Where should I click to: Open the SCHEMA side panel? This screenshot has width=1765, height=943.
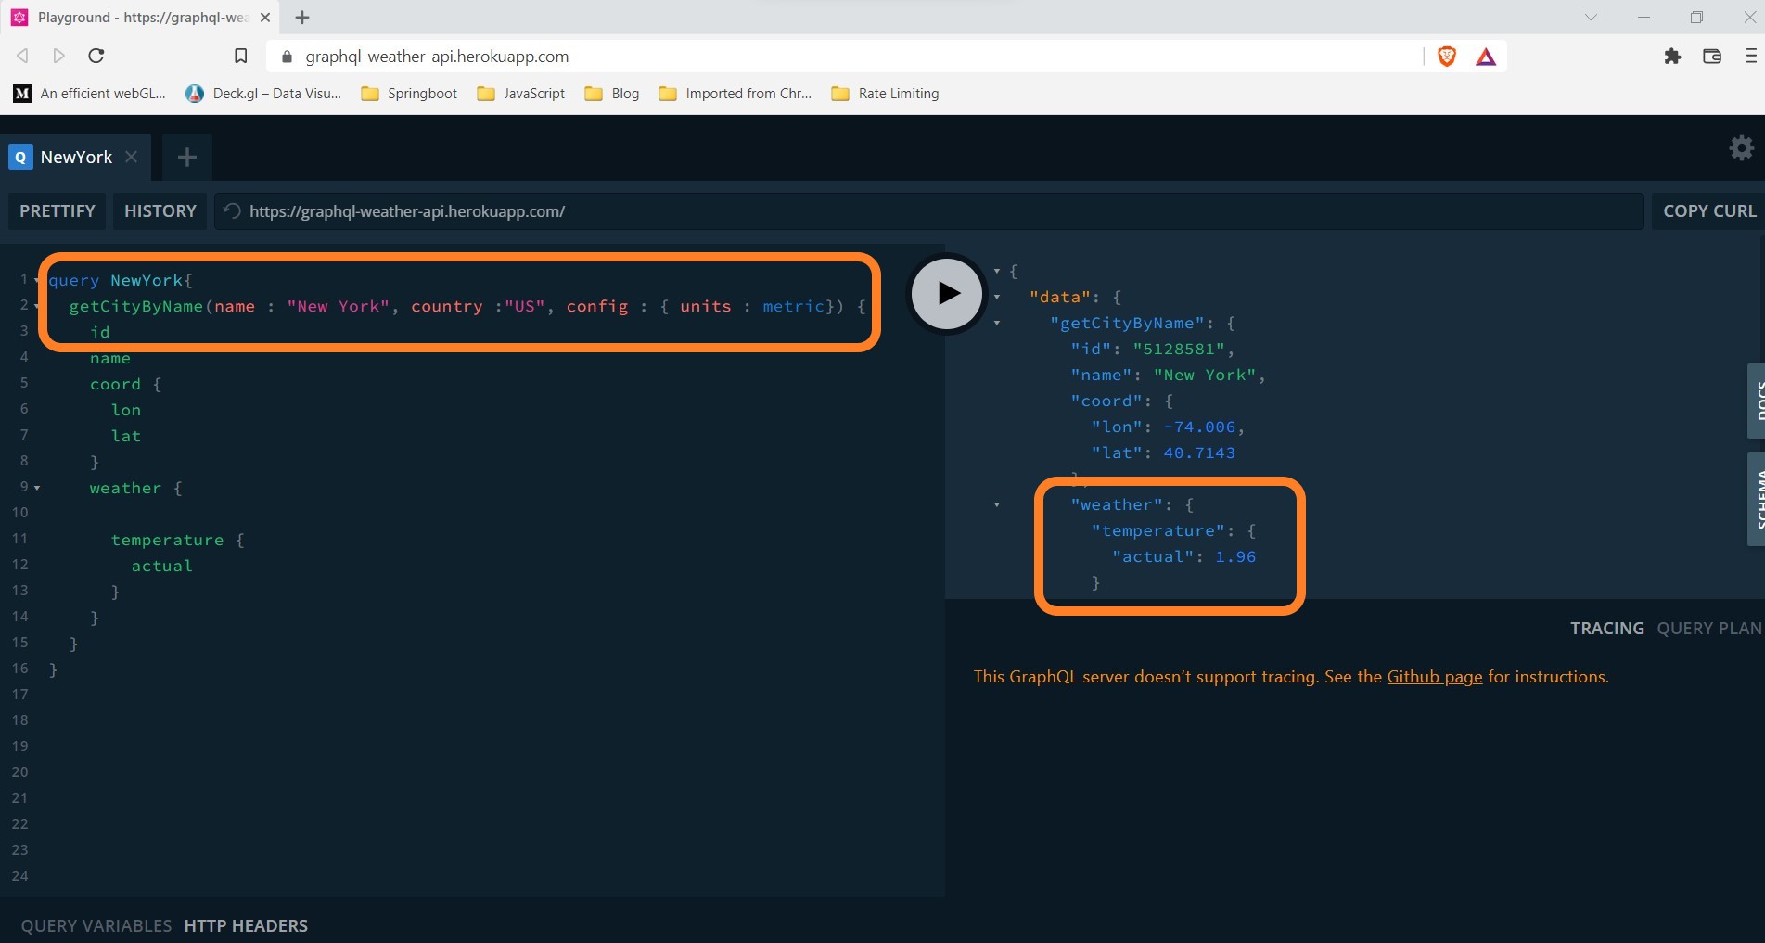pos(1756,499)
